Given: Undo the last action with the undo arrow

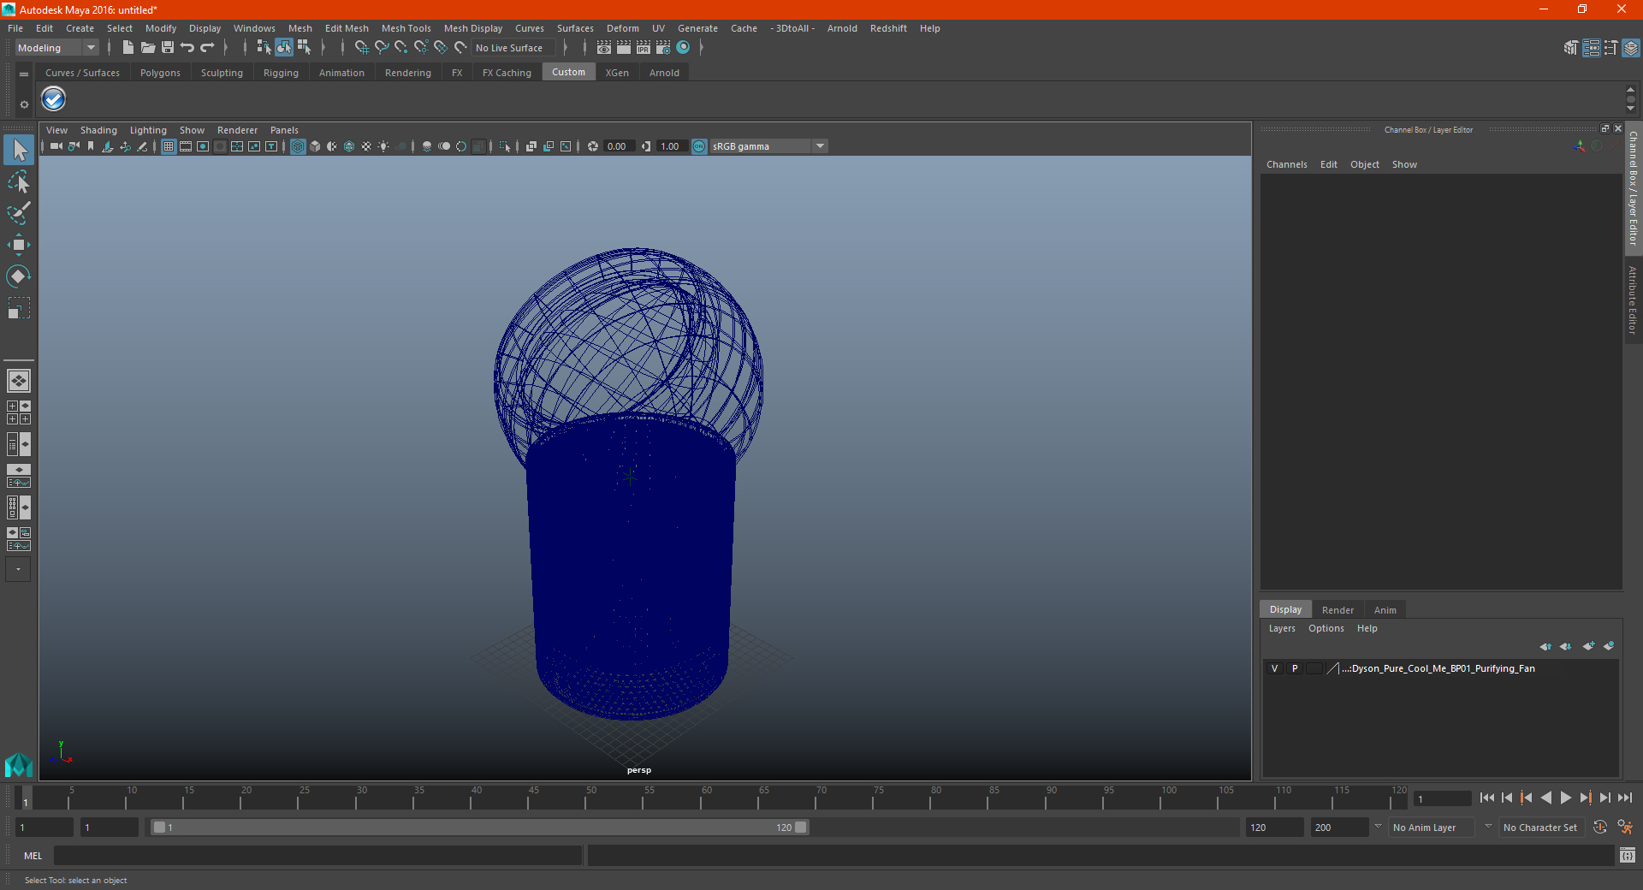Looking at the screenshot, I should pyautogui.click(x=187, y=48).
